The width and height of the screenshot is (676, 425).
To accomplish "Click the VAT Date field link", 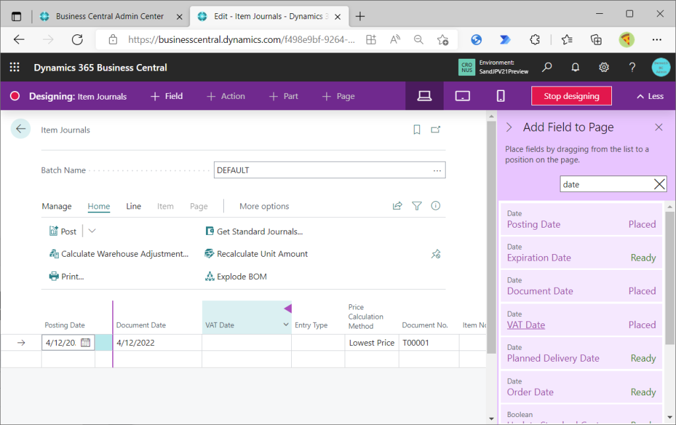I will pyautogui.click(x=526, y=325).
